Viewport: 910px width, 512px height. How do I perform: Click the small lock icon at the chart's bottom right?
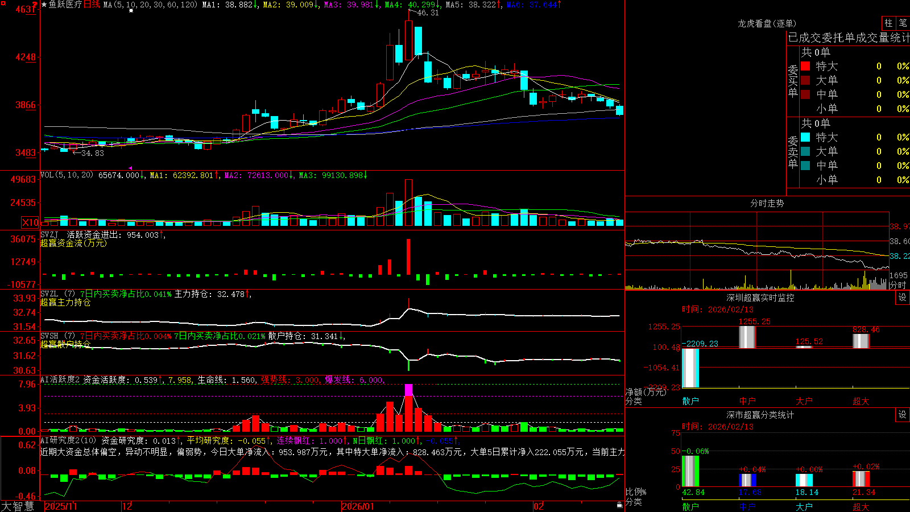(619, 505)
